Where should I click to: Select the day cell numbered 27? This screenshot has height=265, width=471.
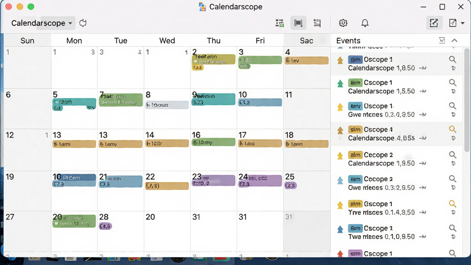[27, 231]
